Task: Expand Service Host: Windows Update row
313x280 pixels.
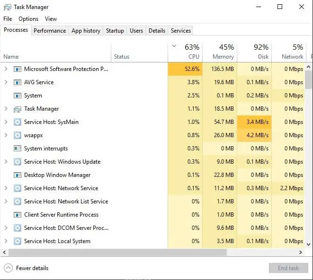Action: 6,162
